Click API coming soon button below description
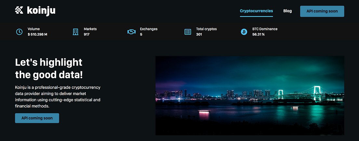The height and width of the screenshot is (141, 359). pyautogui.click(x=37, y=118)
